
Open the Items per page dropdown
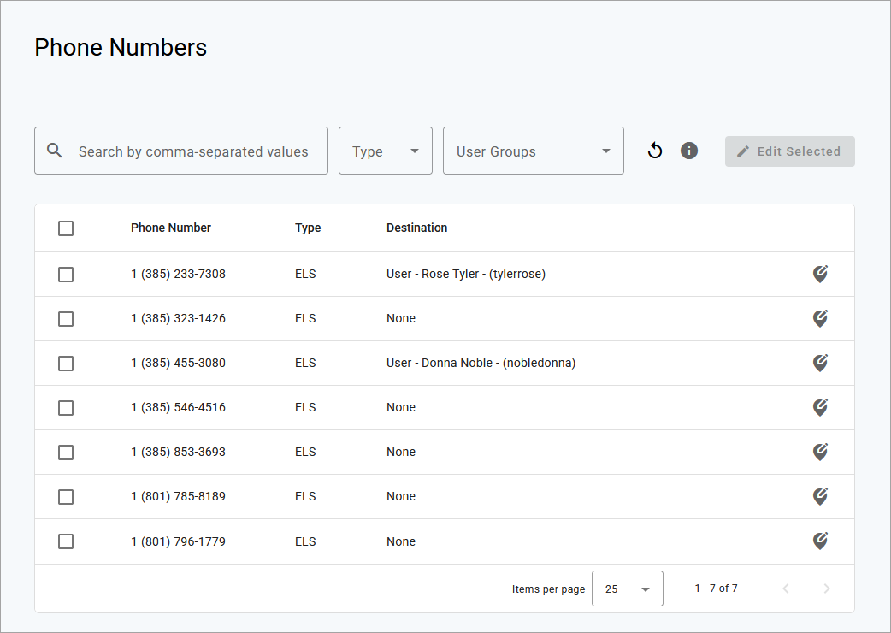click(627, 589)
